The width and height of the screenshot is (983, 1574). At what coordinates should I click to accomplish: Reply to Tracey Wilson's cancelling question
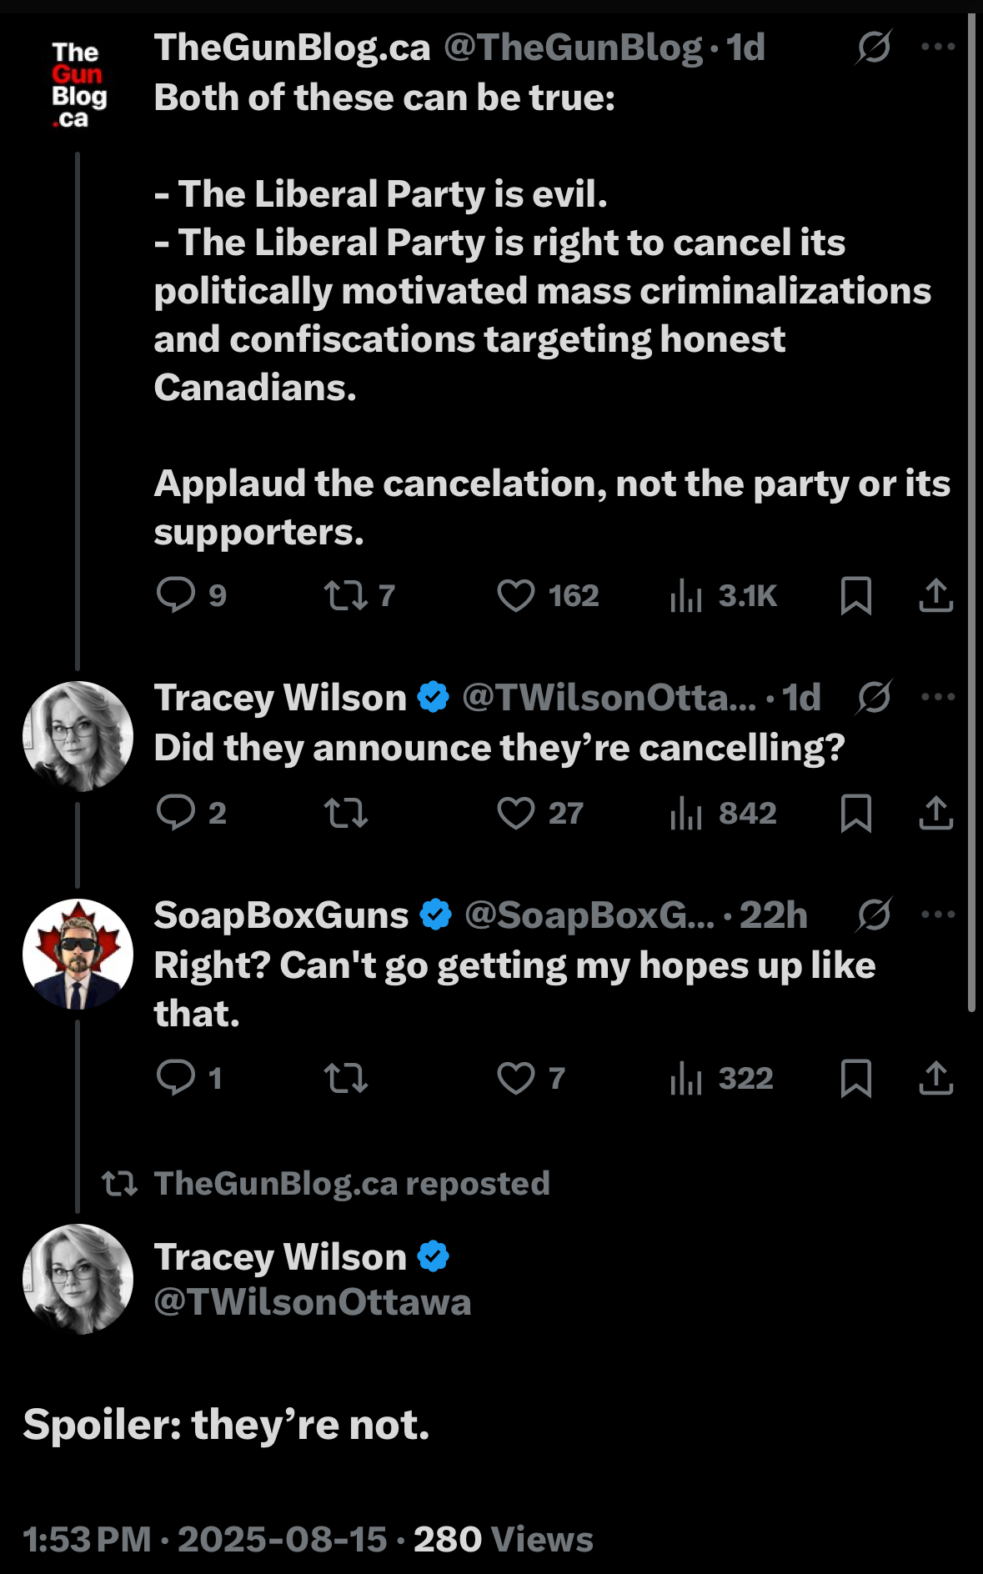[176, 813]
